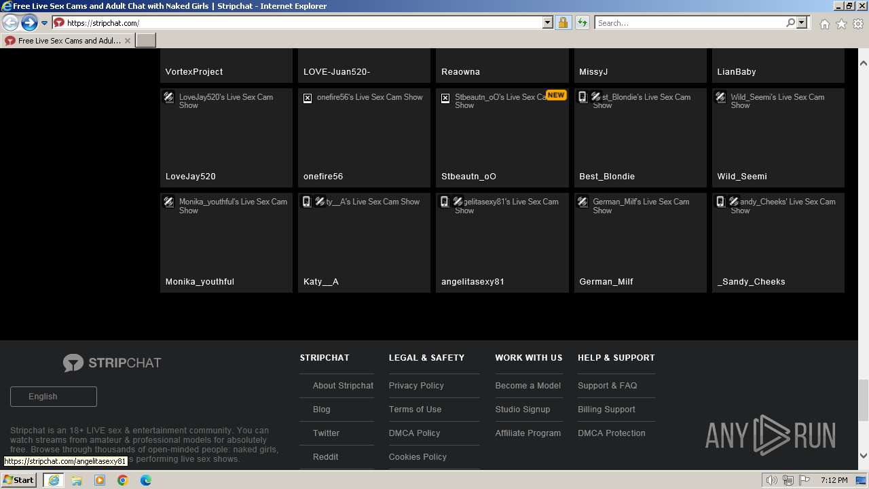Screen dimensions: 869x489
Task: Click Internet Explorer taskbar icon
Action: coord(54,480)
